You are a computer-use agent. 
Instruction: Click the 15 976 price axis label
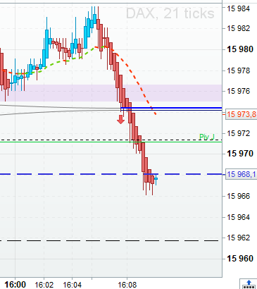238,91
